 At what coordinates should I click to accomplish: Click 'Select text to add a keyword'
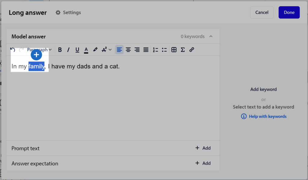(x=263, y=107)
